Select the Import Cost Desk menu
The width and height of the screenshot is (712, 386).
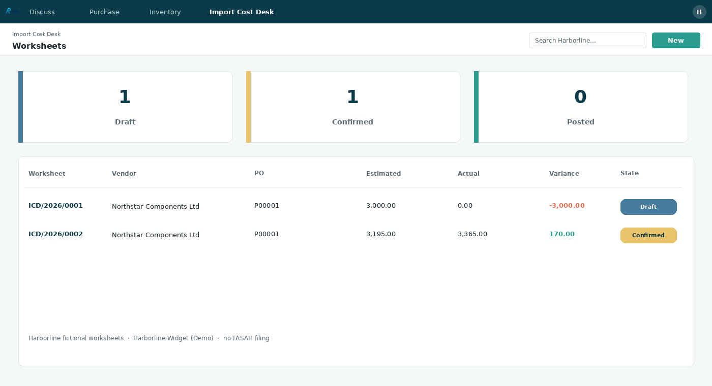tap(242, 12)
